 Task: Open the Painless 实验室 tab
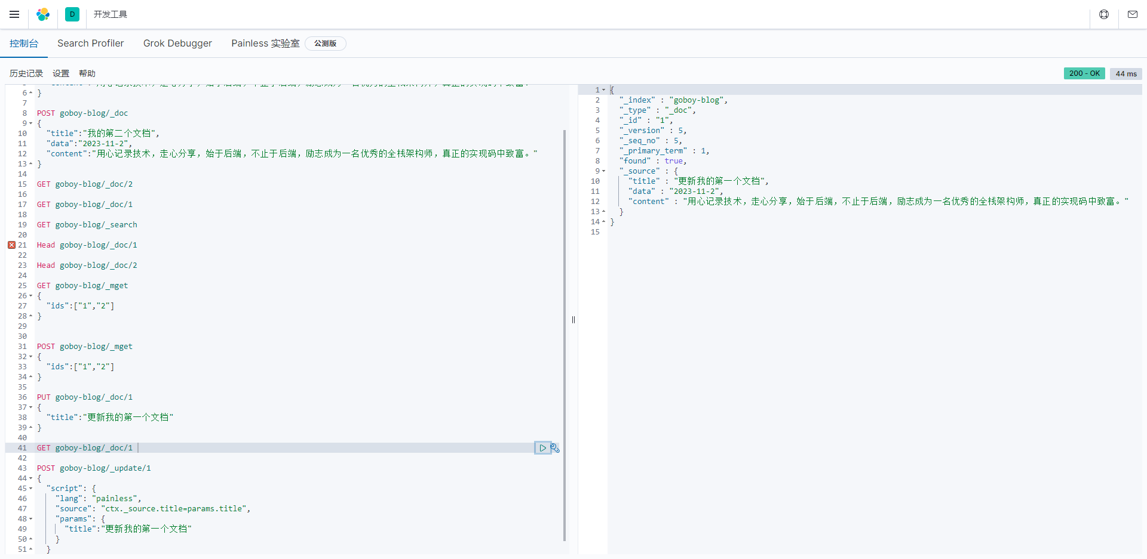click(x=265, y=44)
